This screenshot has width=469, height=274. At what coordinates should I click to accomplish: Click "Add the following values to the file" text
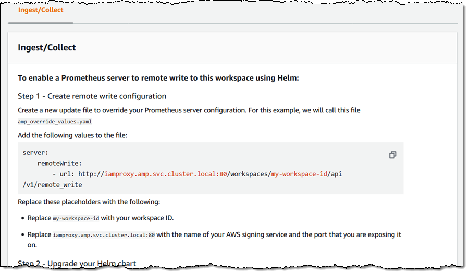[72, 135]
